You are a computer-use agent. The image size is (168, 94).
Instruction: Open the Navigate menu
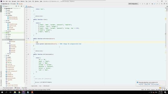point(14,1)
